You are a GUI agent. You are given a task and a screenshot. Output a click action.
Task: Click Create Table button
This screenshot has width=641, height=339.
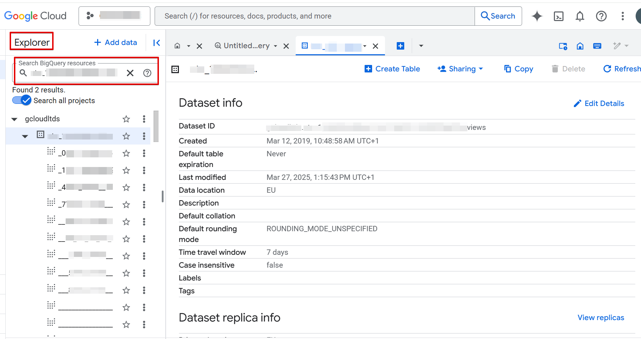tap(392, 69)
